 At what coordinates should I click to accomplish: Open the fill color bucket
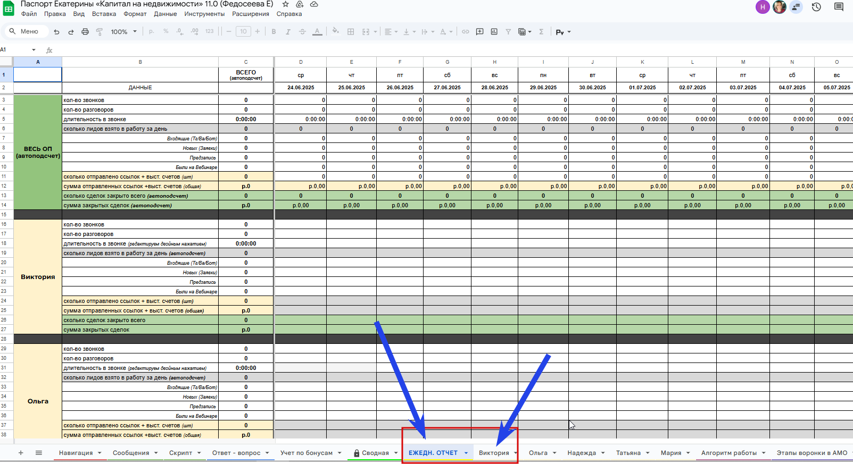click(335, 31)
